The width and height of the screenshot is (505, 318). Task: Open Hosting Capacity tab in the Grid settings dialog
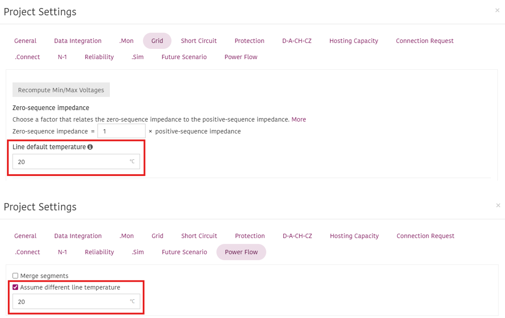coord(354,41)
